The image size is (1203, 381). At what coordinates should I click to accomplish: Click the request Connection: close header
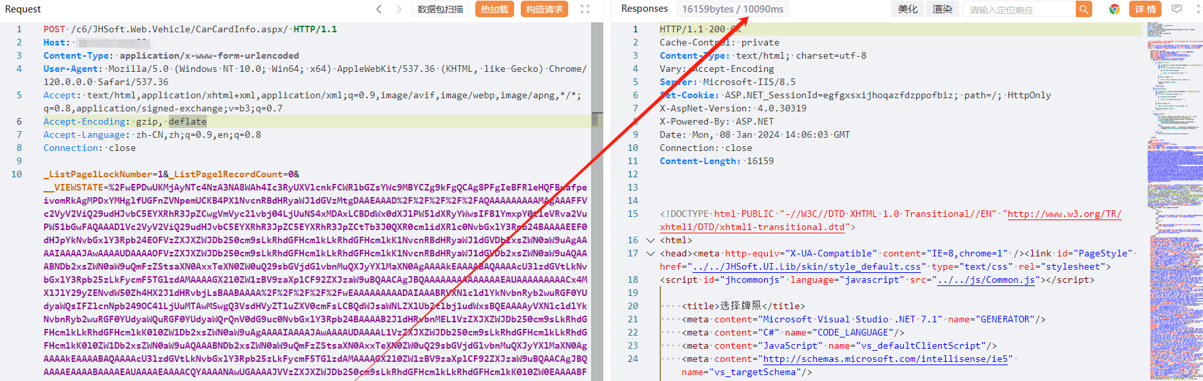click(x=90, y=148)
